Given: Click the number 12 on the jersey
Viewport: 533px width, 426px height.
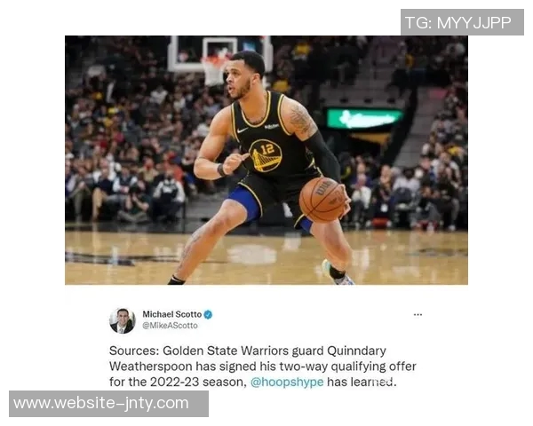Looking at the screenshot, I should (267, 149).
